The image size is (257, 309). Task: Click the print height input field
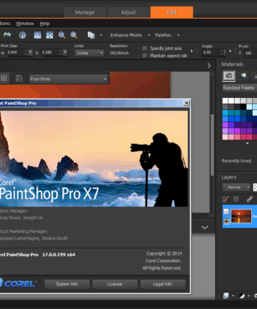(50, 52)
